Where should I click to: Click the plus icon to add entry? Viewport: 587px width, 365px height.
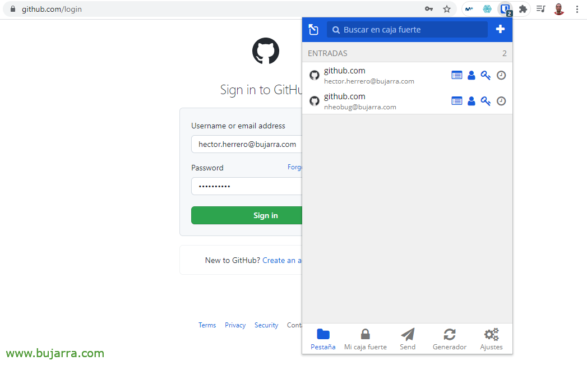click(x=500, y=29)
